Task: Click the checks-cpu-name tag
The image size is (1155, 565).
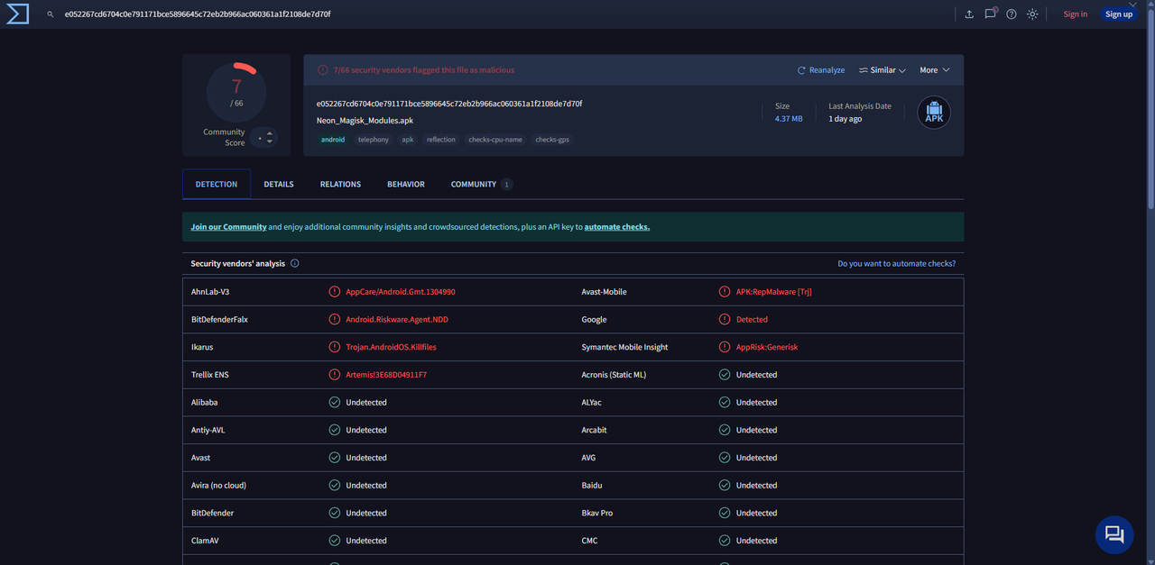Action: click(x=495, y=140)
